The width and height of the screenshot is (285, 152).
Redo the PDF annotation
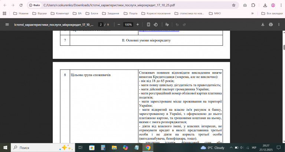pos(184,25)
